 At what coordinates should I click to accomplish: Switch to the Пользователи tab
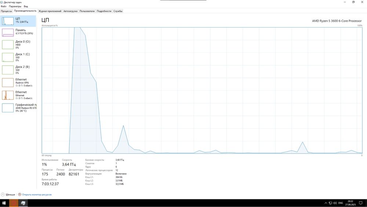(x=87, y=11)
